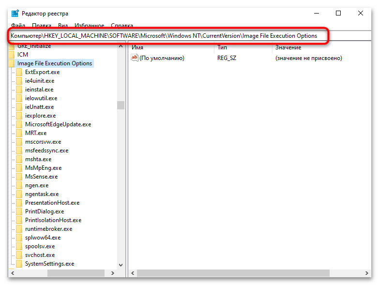Image resolution: width=379 pixels, height=285 pixels.
Task: Maximize the Редактор реестра window
Action: [338, 13]
